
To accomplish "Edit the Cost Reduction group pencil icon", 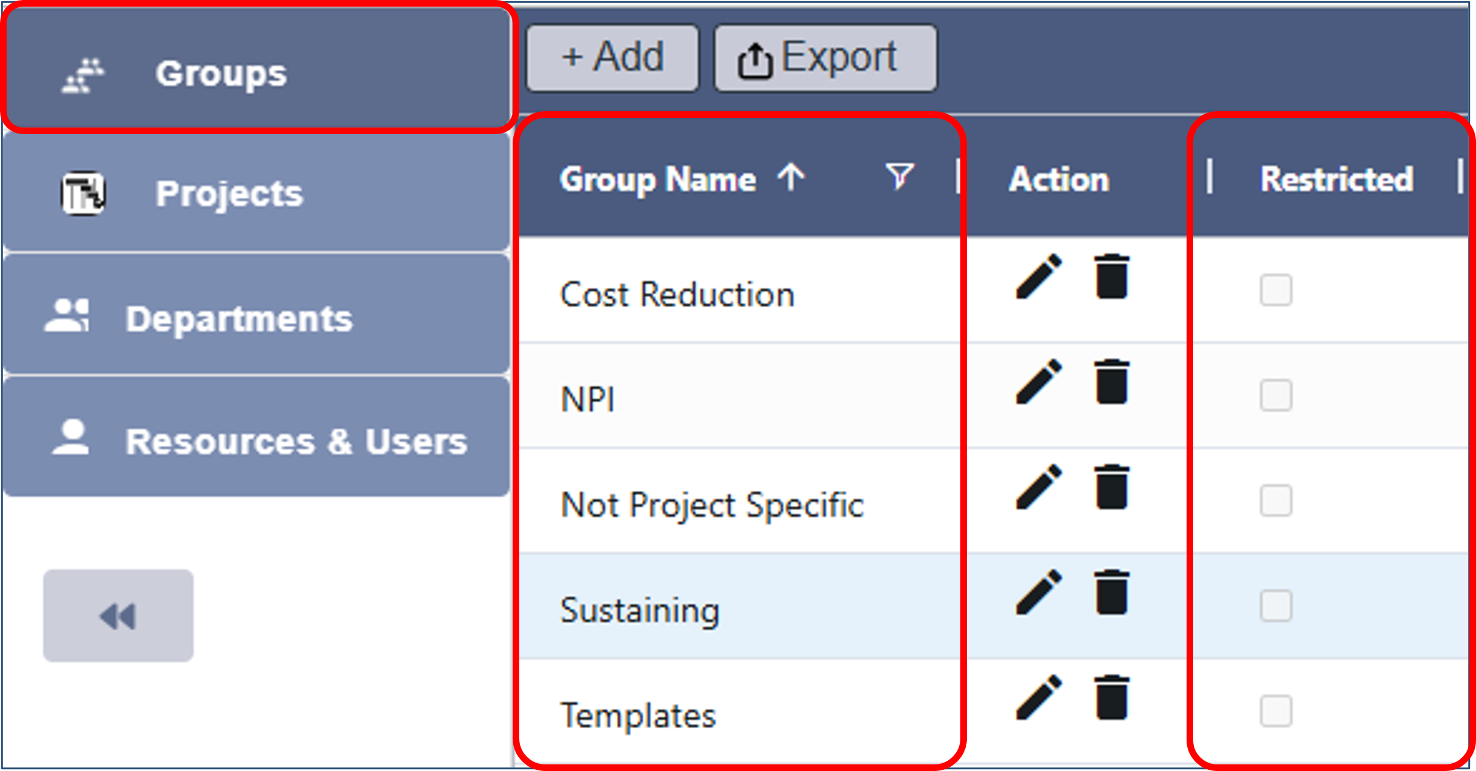I will tap(1039, 277).
